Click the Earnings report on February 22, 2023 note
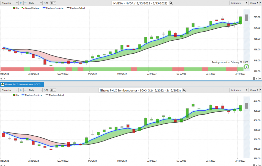Image resolution: width=262 pixels, height=166 pixels. (x=230, y=62)
